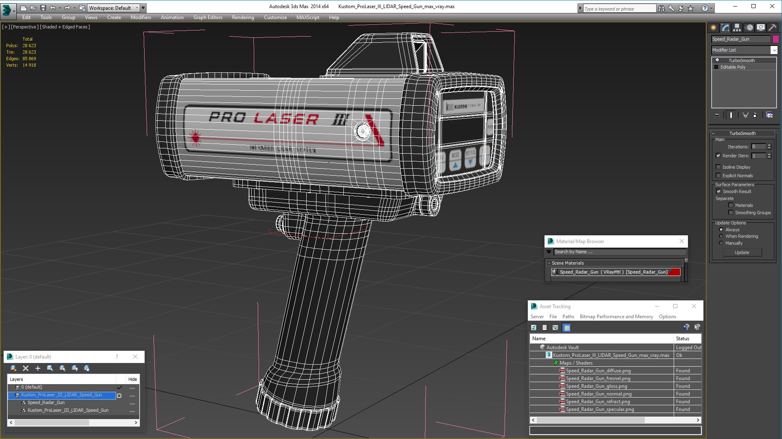Click Create New Layer icon in Layer dialog
The image size is (782, 439).
13,368
